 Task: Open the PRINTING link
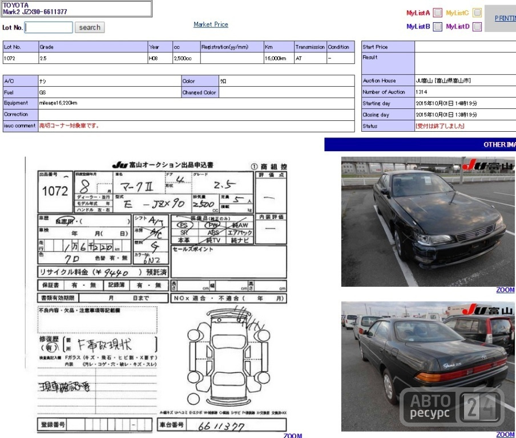point(505,18)
